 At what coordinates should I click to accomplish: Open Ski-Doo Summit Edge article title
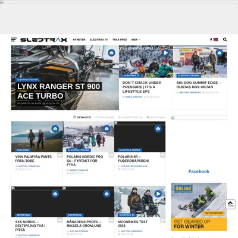point(199,85)
